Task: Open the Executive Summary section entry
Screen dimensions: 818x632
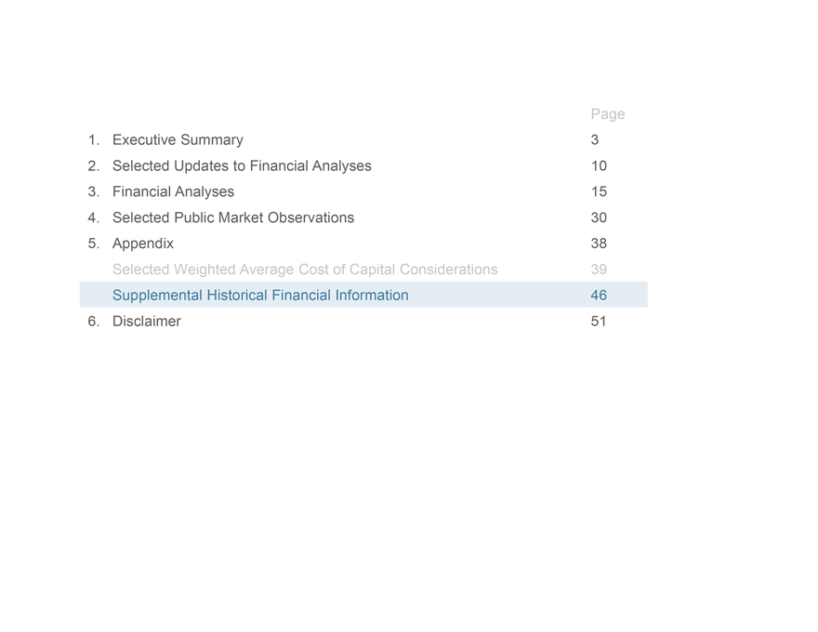Action: [178, 140]
